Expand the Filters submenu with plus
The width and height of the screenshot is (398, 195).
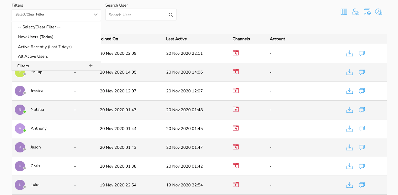[x=91, y=66]
